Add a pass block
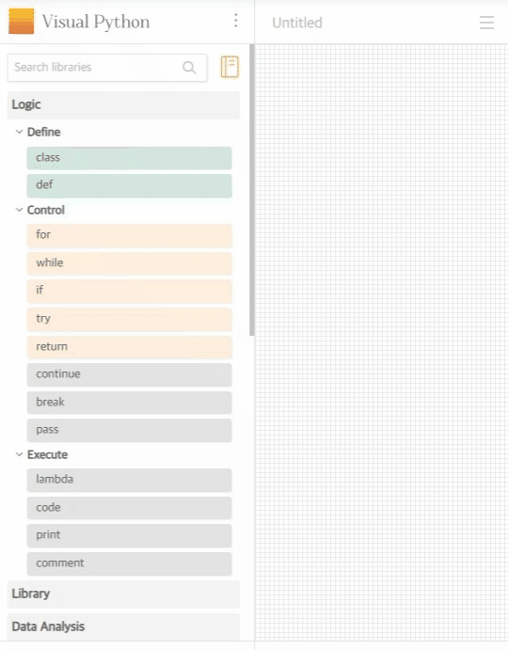Viewport: 508px width, 650px height. (x=130, y=430)
